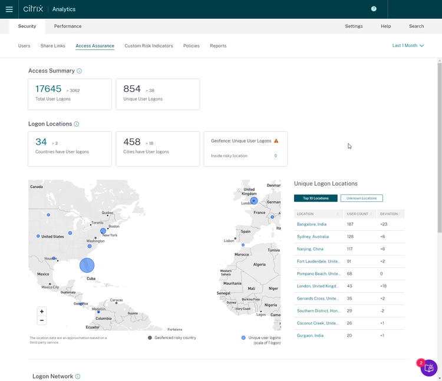Viewport: 442px width, 381px height.
Task: Click the page vertical scrollbar thumb
Action: (440, 148)
